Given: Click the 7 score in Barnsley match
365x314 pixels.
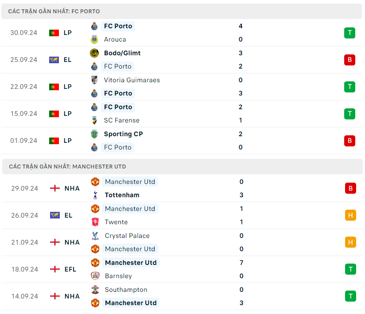Looking at the screenshot, I should 241,263.
